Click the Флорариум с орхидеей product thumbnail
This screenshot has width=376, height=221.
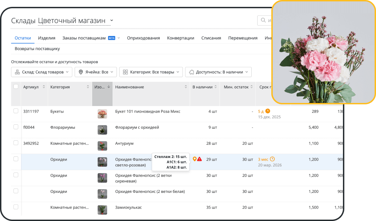(102, 130)
